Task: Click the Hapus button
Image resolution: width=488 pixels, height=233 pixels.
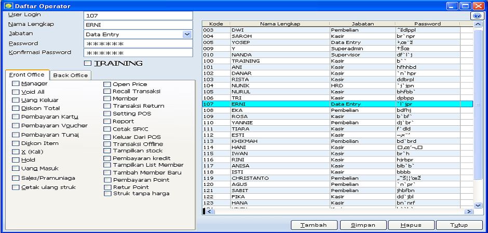Action: pyautogui.click(x=411, y=225)
